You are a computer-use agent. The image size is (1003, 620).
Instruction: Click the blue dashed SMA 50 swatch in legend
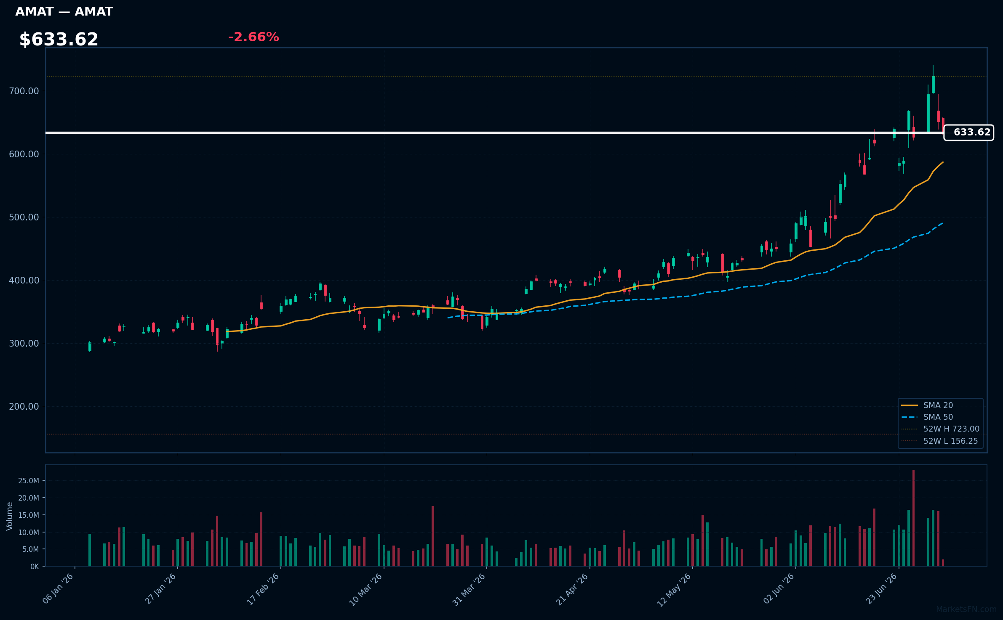click(x=910, y=417)
